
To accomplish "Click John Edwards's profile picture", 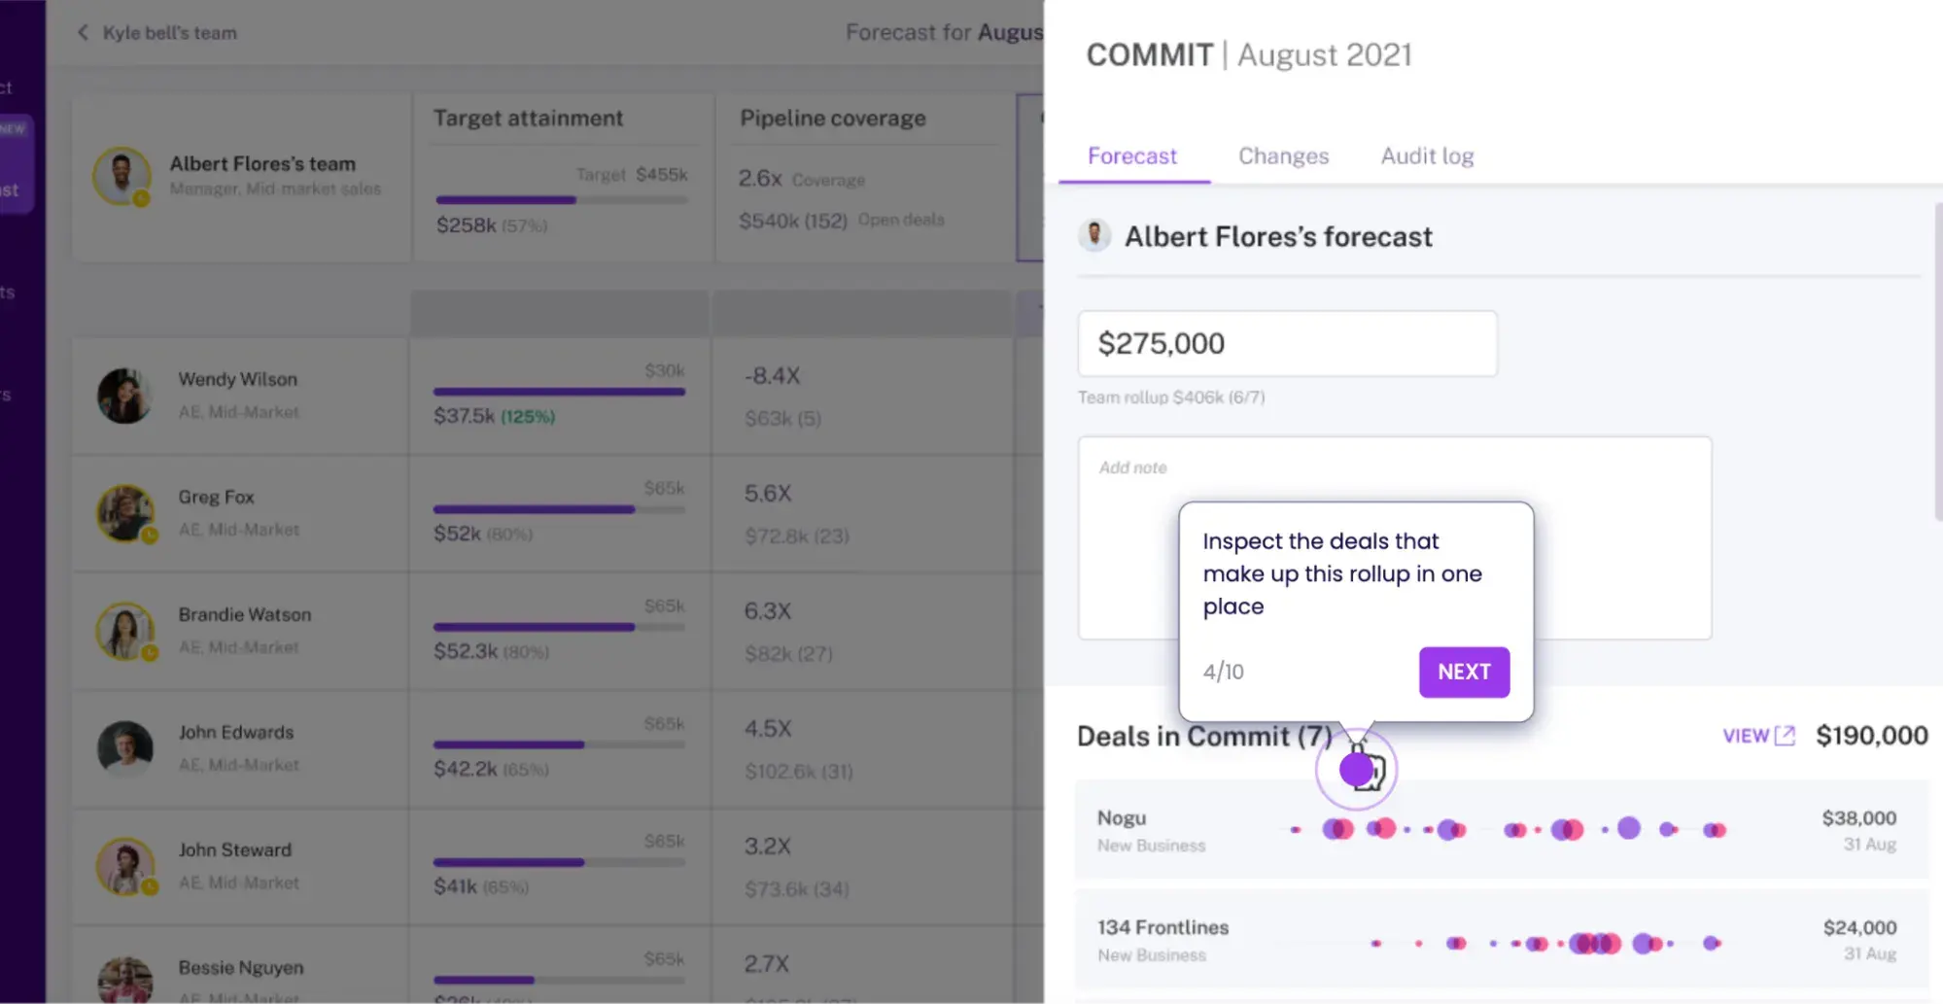I will [x=124, y=748].
